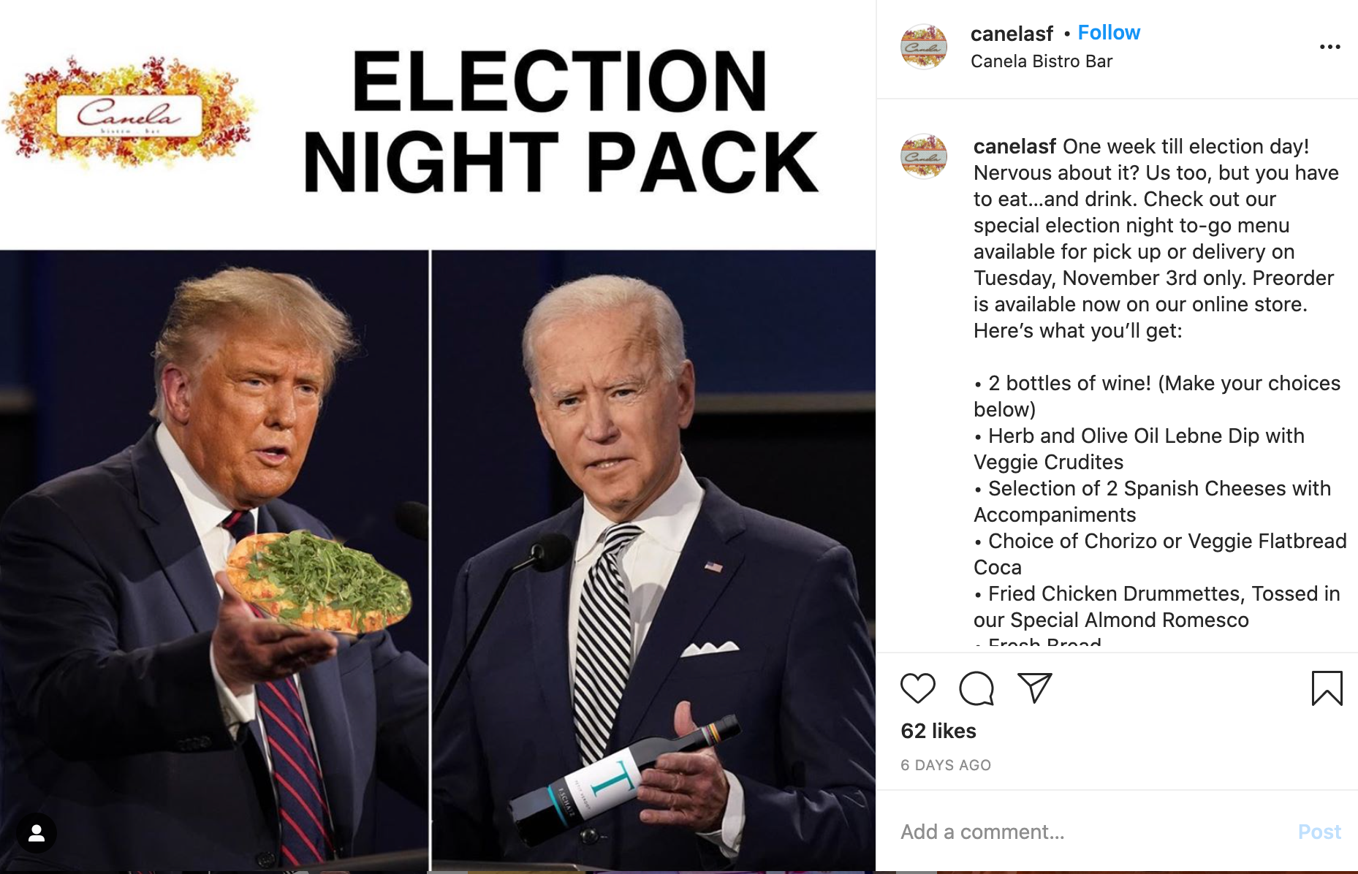Open canelasf profile from header username
Image resolution: width=1358 pixels, height=874 pixels.
(x=1012, y=34)
